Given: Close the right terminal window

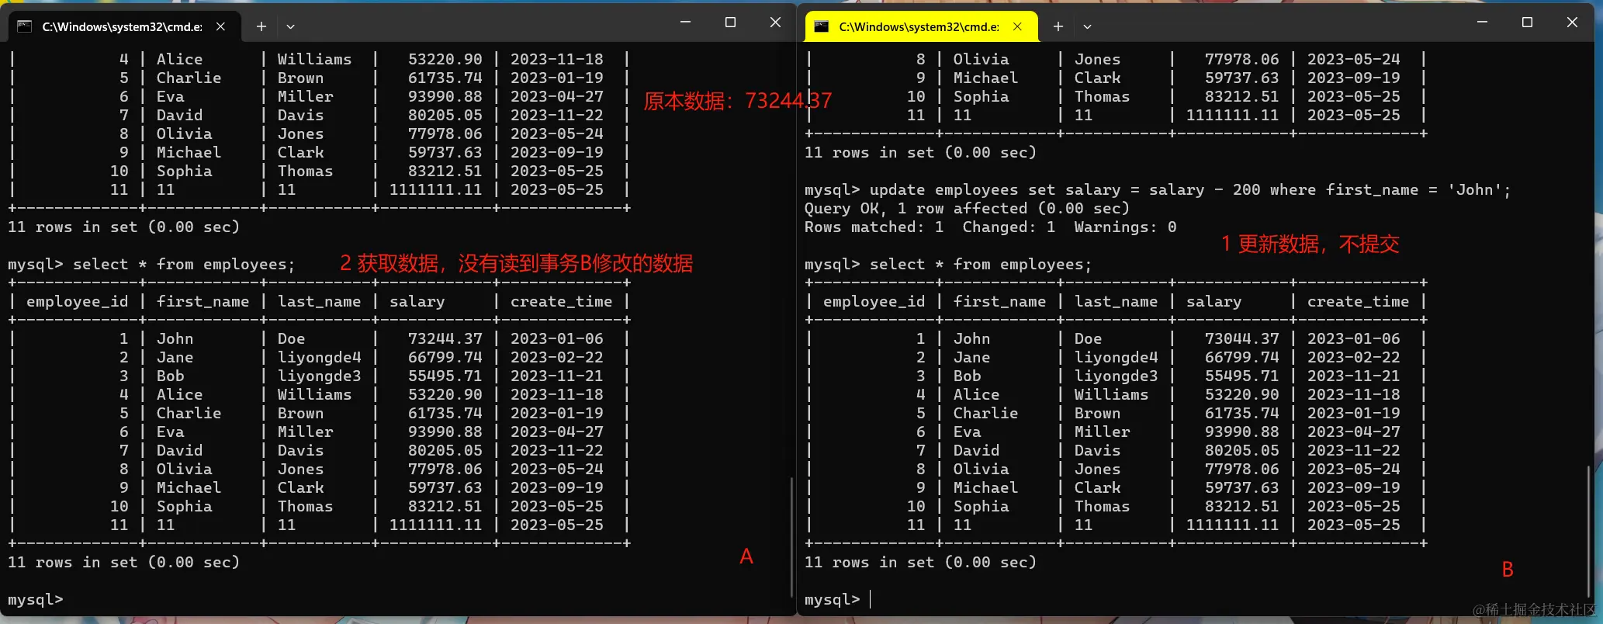Looking at the screenshot, I should pyautogui.click(x=1572, y=23).
